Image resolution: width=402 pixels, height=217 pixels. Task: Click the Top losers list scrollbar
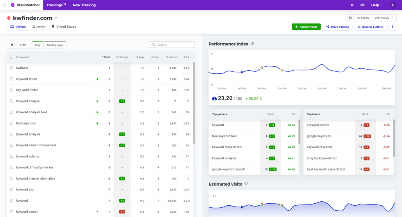click(394, 138)
